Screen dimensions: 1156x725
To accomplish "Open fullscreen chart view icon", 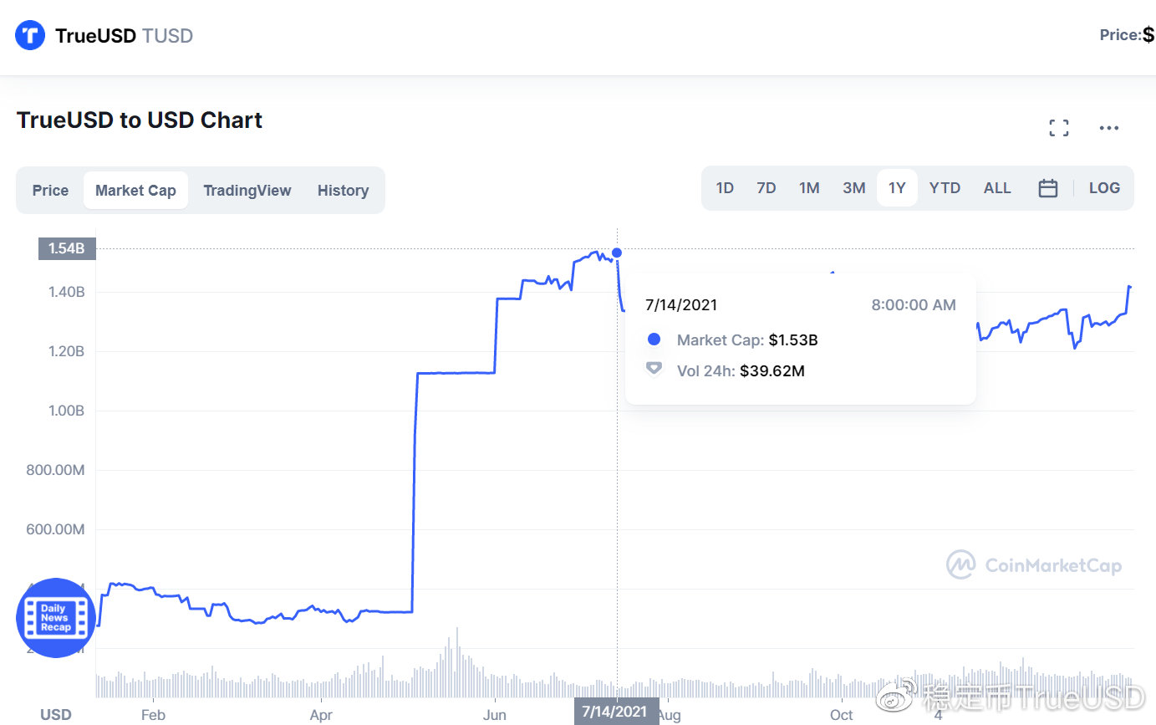I will (x=1059, y=128).
